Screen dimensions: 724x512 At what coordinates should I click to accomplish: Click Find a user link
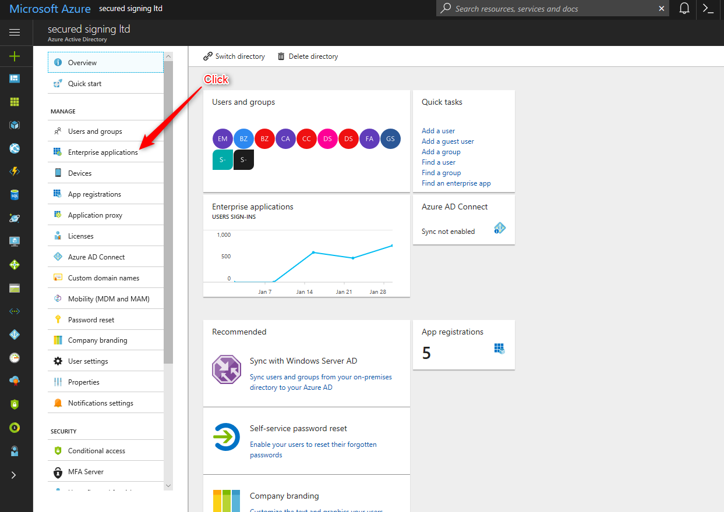pyautogui.click(x=439, y=162)
